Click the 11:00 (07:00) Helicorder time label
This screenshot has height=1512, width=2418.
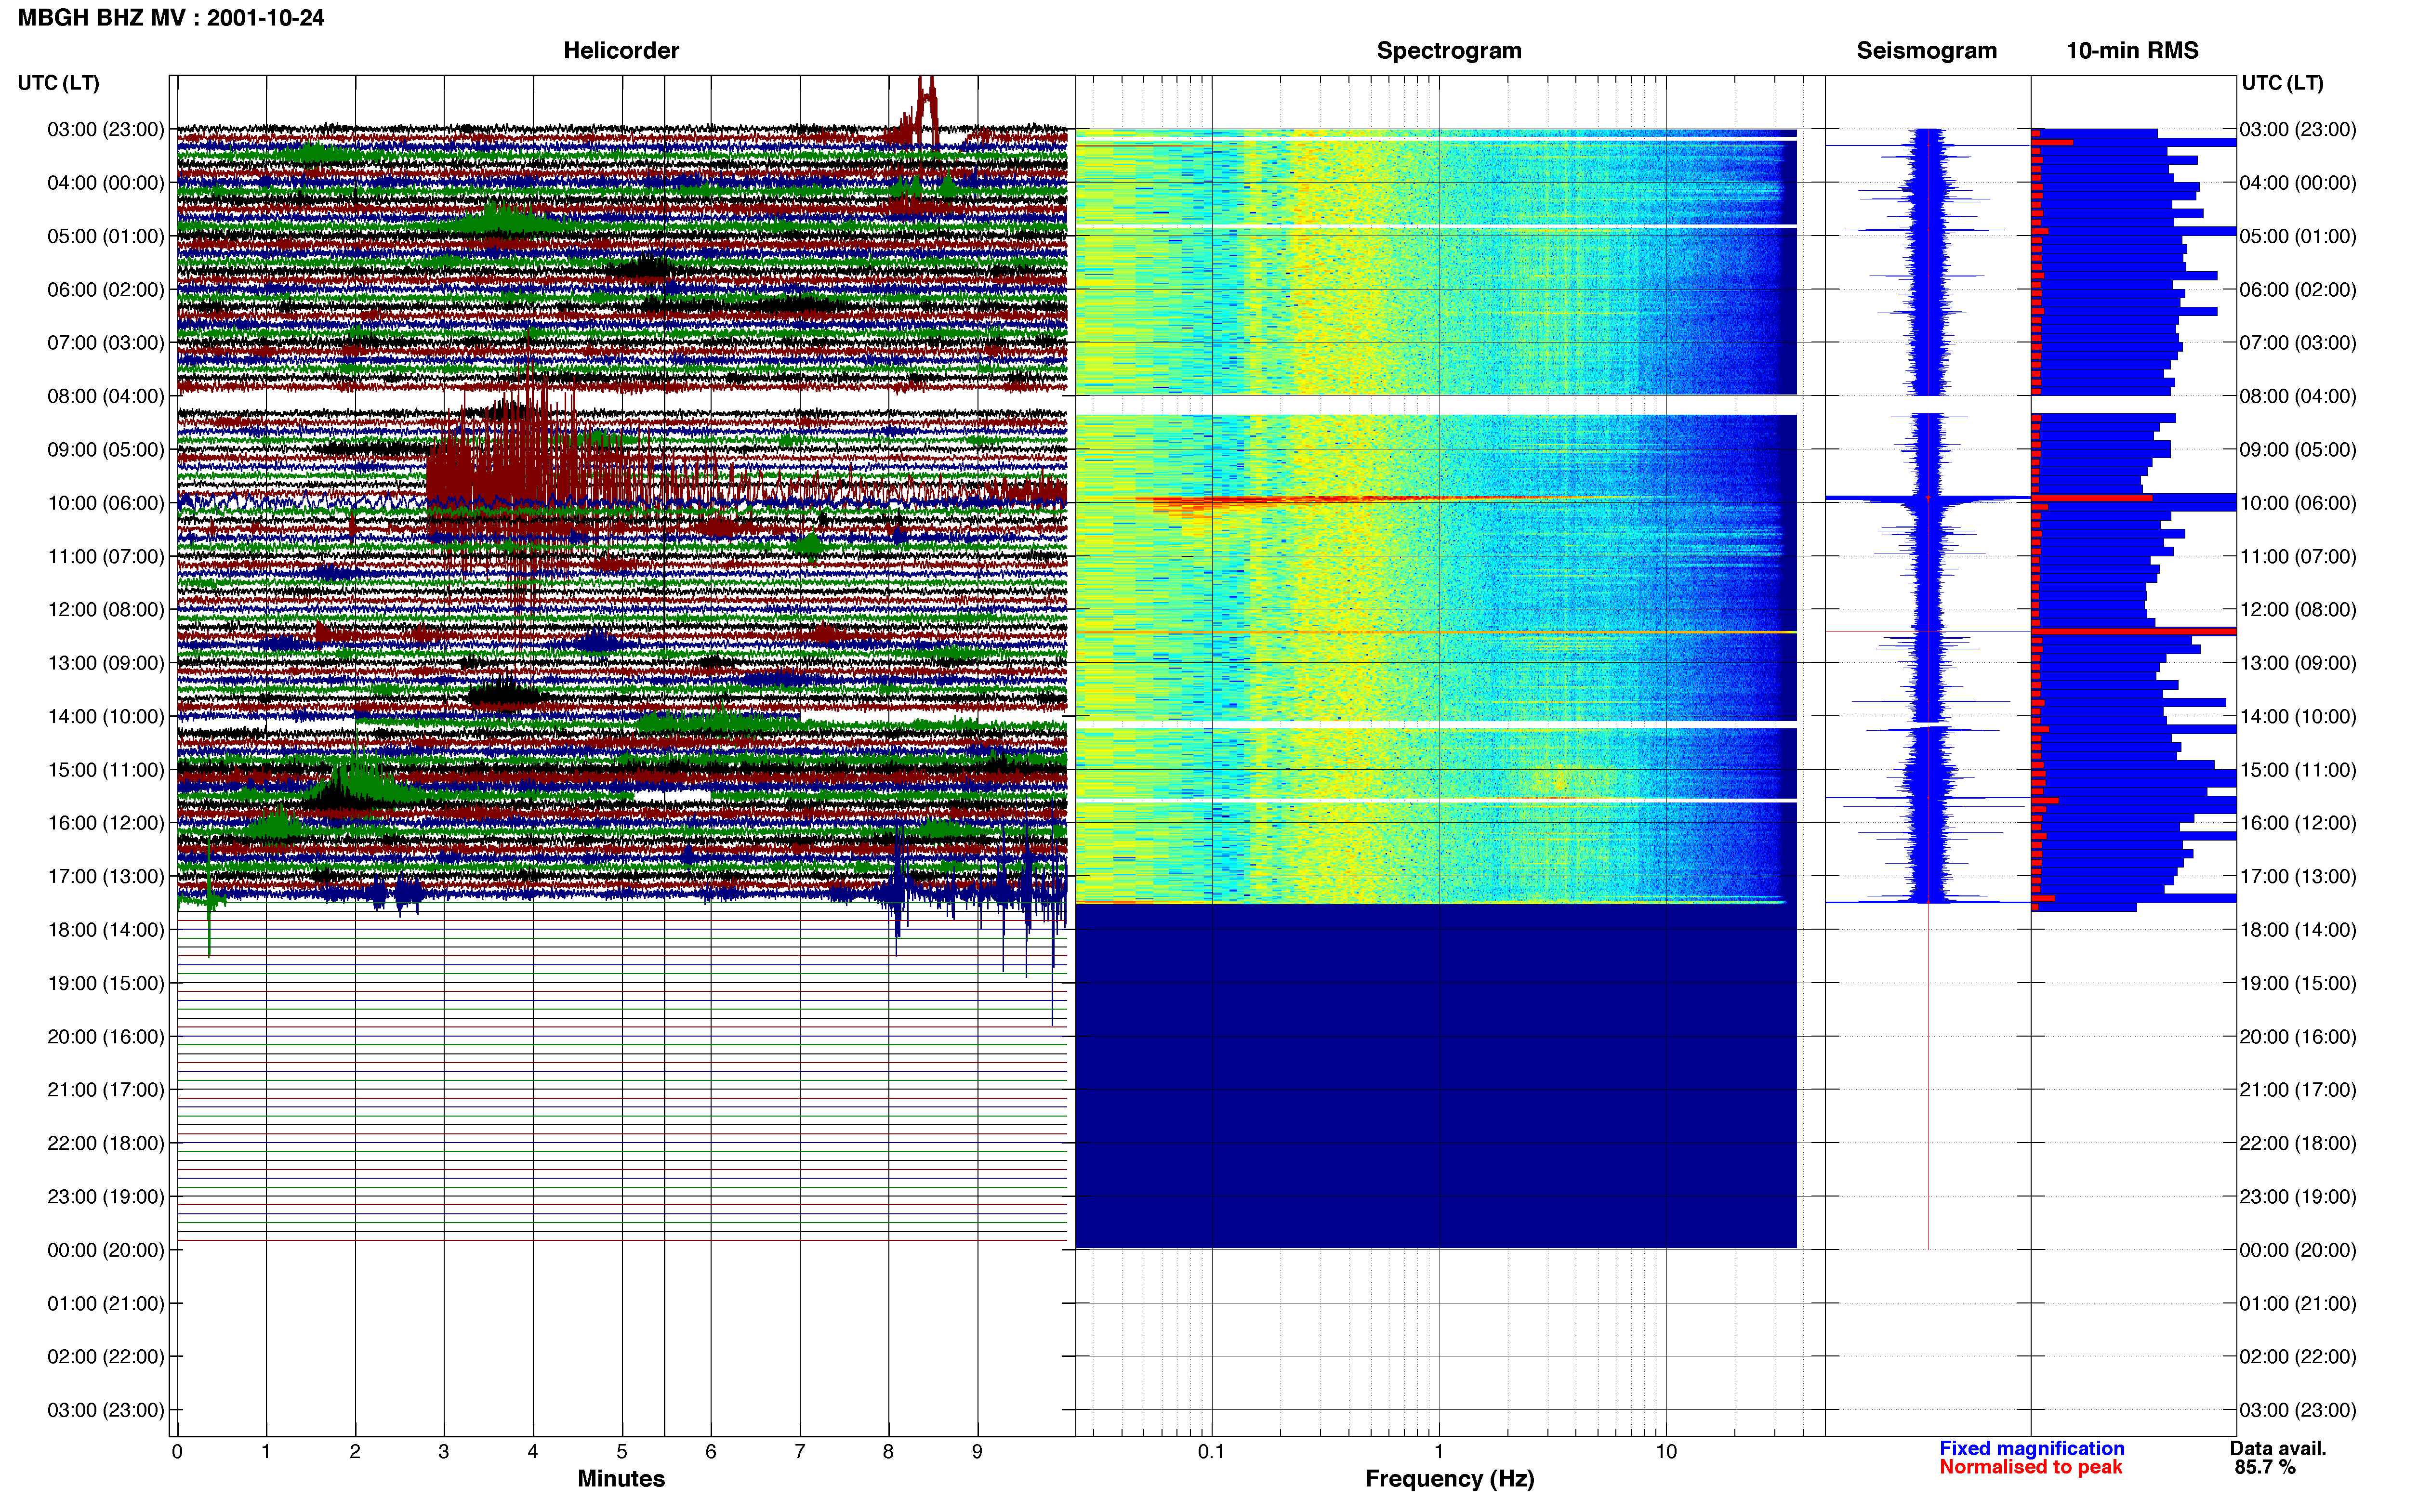tap(106, 556)
